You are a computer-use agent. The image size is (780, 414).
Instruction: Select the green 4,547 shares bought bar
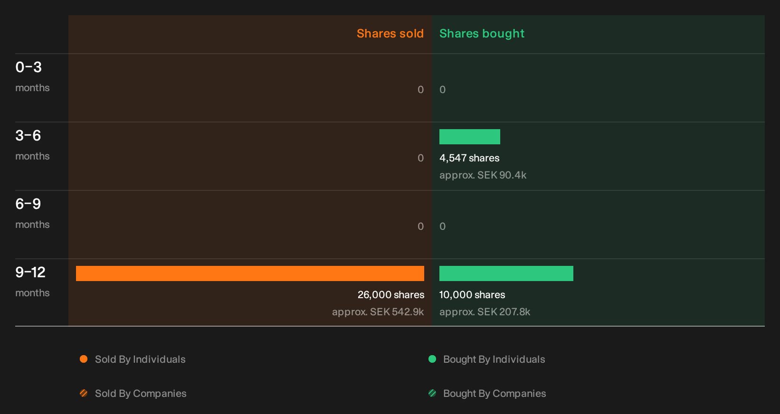[x=470, y=137]
